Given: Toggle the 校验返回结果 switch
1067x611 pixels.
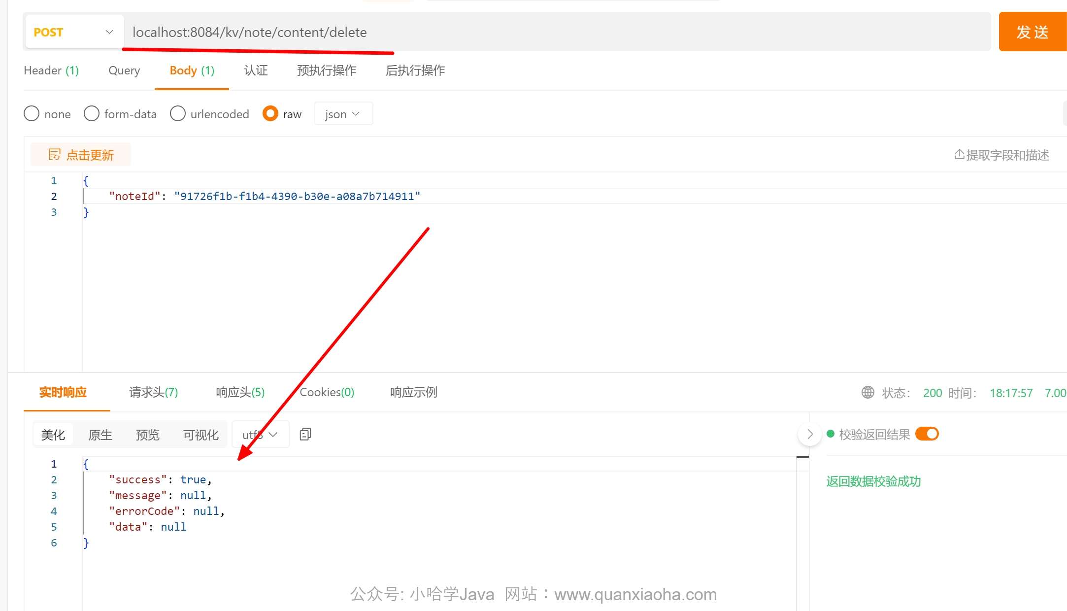Looking at the screenshot, I should pyautogui.click(x=927, y=434).
